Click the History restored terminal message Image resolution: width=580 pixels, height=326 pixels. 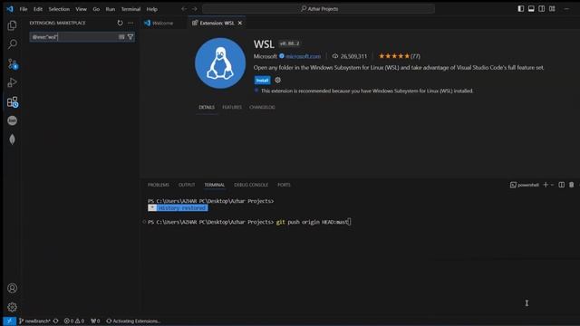(178, 208)
